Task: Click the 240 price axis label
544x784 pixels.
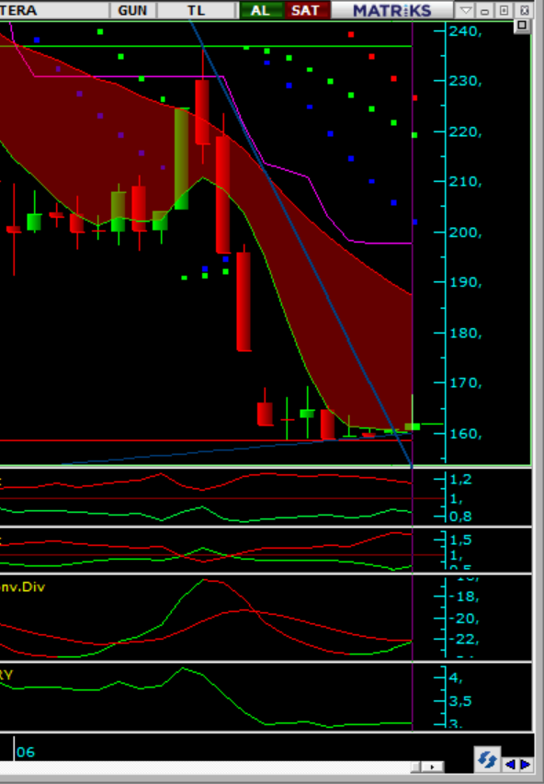Action: pos(465,31)
